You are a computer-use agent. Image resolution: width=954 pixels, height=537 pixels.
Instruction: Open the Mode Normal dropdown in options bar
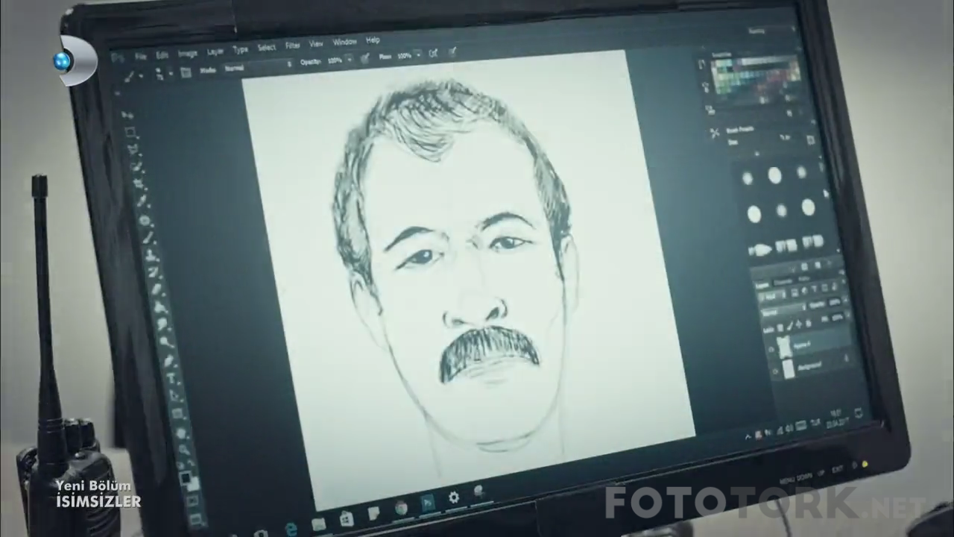click(x=257, y=66)
